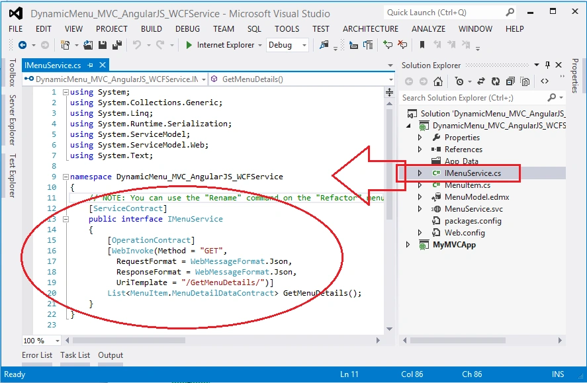Click the Home icon in Solution Explorer

point(437,81)
